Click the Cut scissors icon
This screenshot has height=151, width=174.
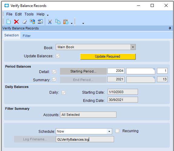point(50,22)
